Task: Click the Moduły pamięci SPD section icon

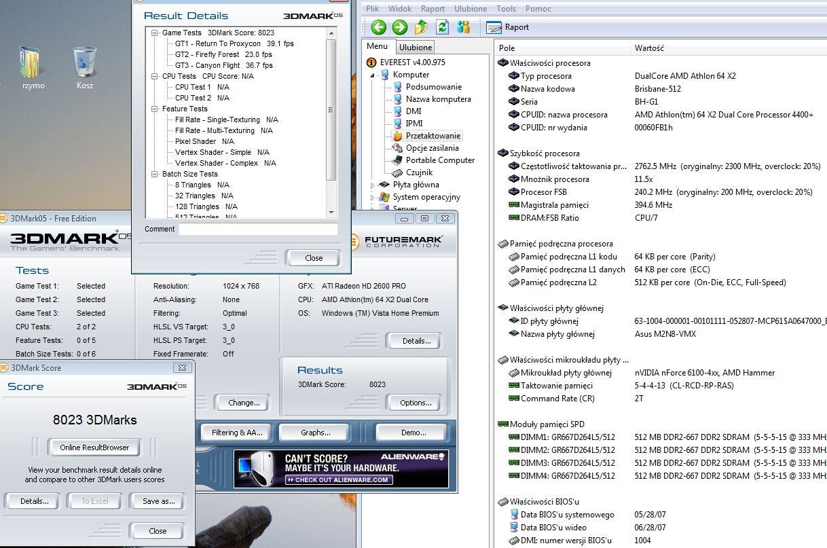Action: (x=503, y=424)
